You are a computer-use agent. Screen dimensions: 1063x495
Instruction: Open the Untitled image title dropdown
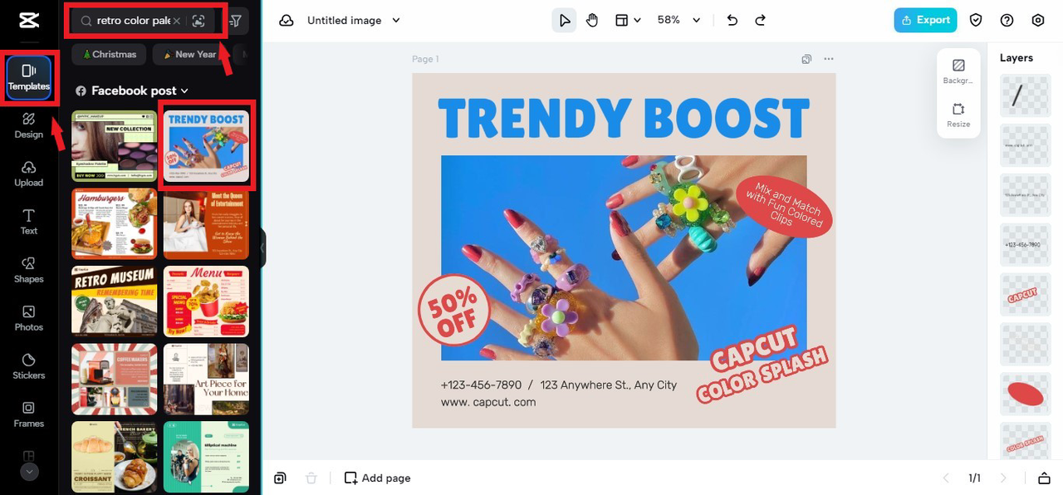click(354, 20)
